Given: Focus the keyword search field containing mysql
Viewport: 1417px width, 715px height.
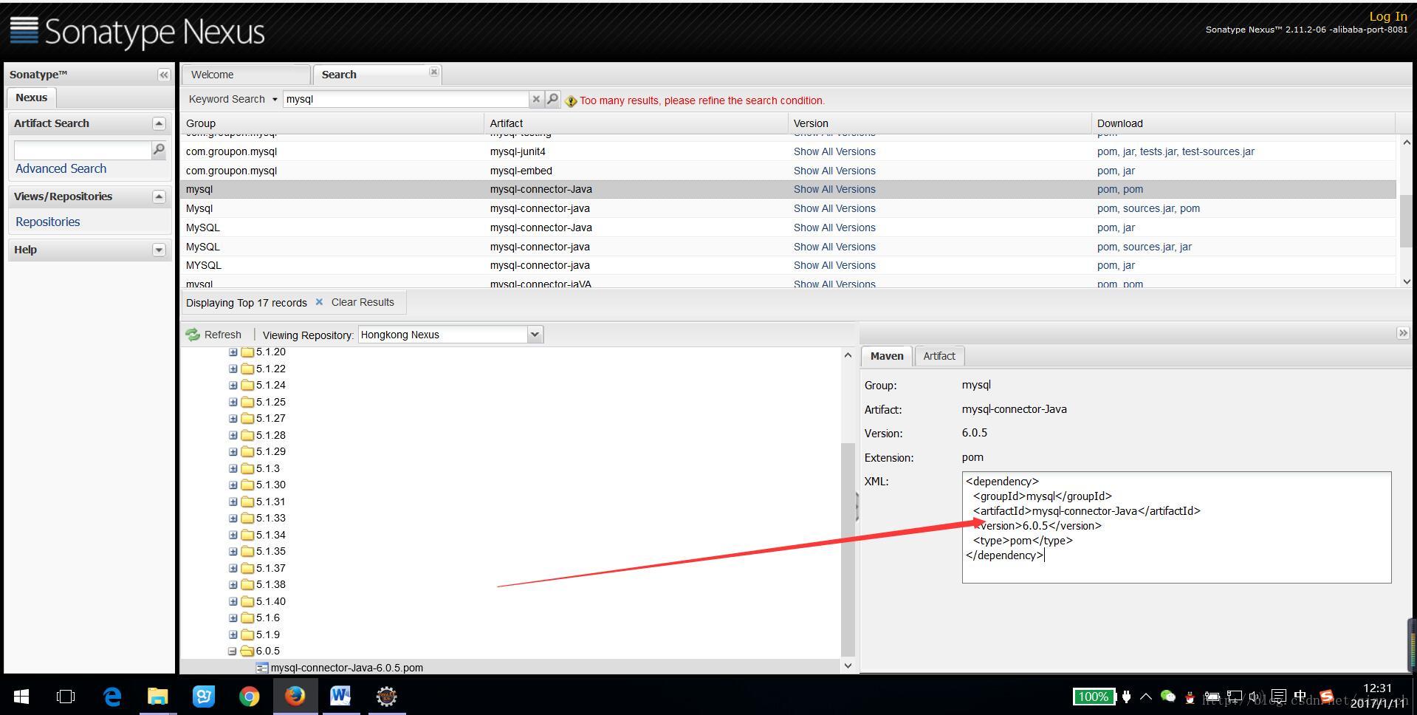Looking at the screenshot, I should click(x=406, y=99).
